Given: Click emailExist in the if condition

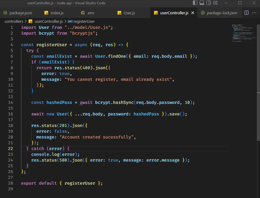Looking at the screenshot, I should (x=54, y=62).
